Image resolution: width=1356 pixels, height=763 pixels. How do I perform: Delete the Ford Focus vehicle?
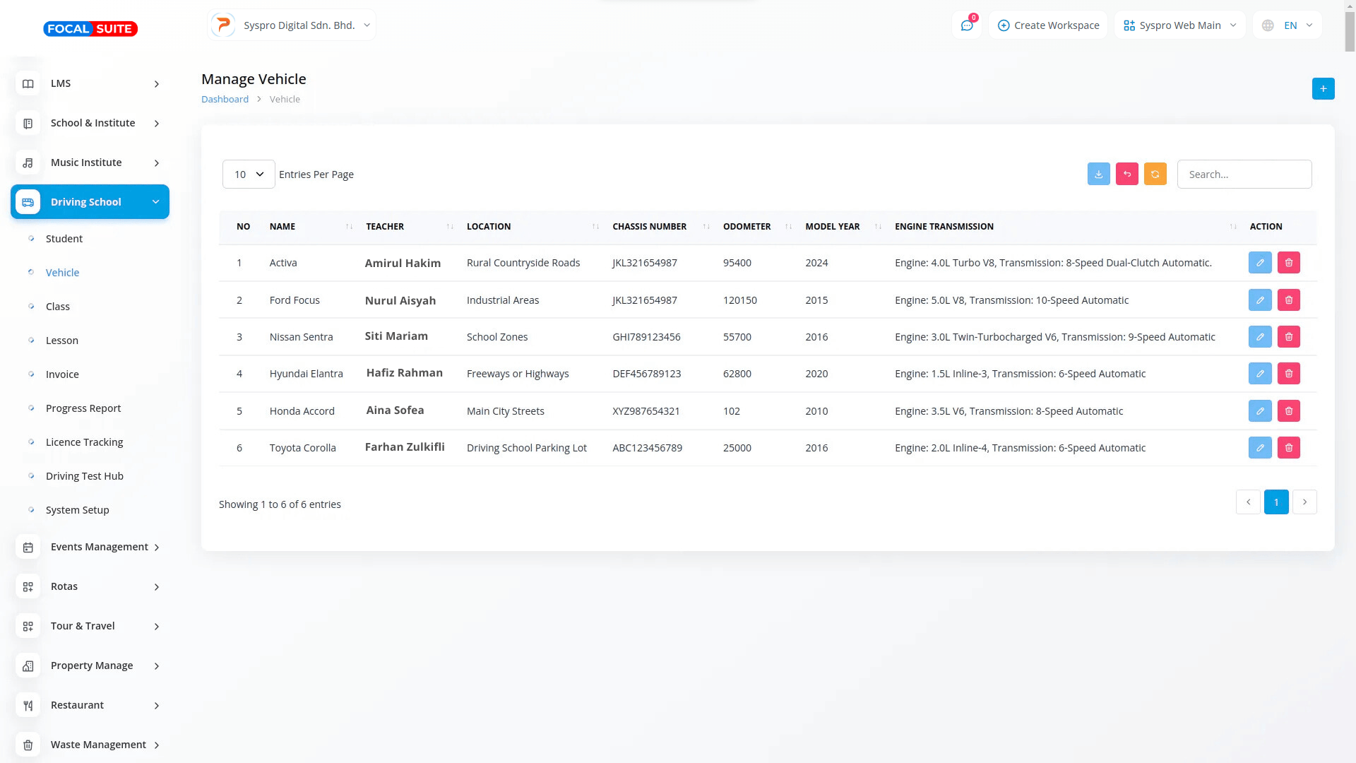point(1288,300)
